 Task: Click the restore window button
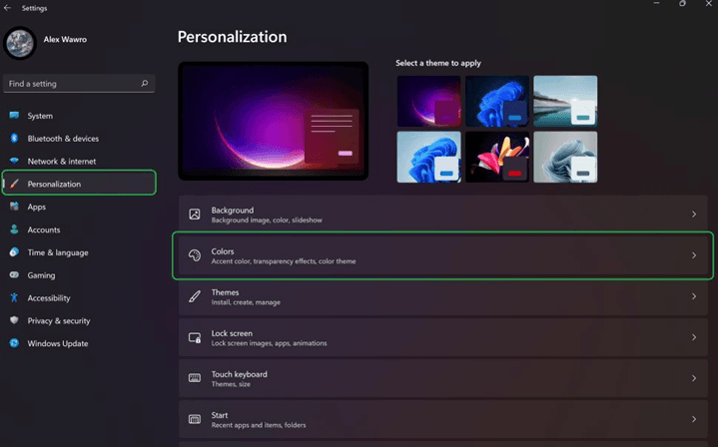coord(682,3)
